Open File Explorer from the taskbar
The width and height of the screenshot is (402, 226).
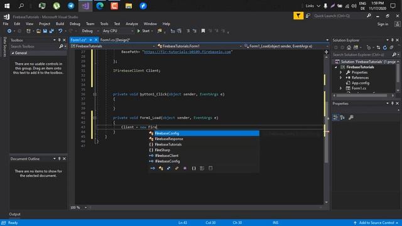(129, 6)
